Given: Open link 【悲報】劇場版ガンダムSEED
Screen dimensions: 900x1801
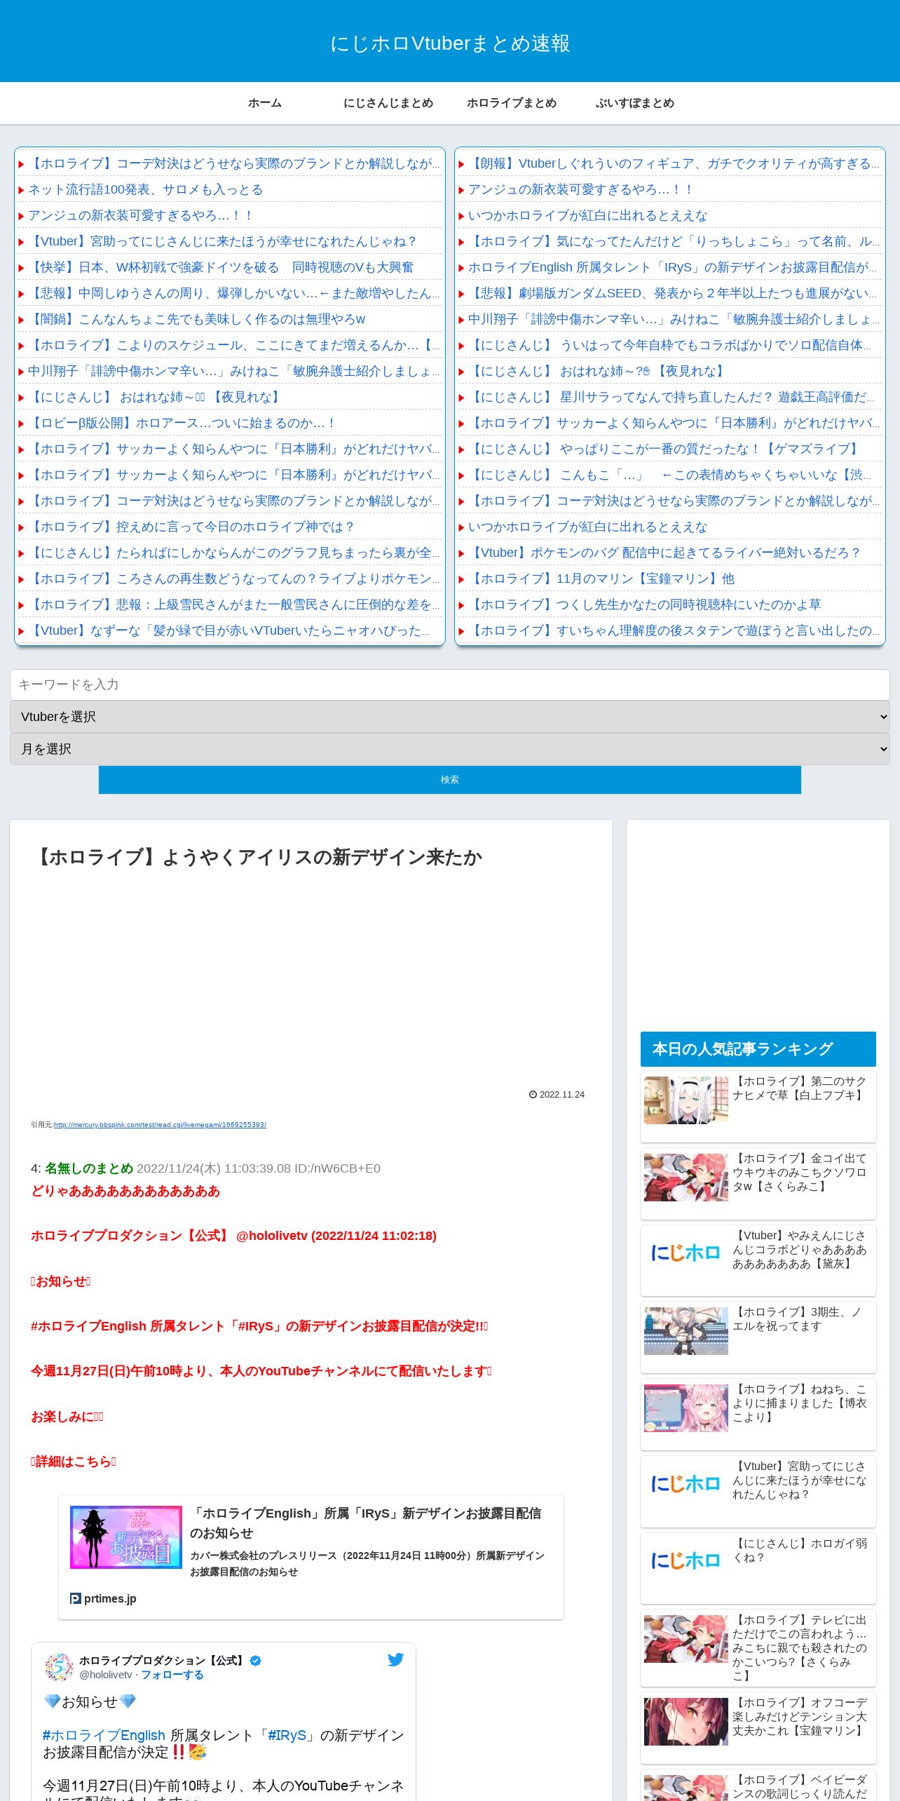Looking at the screenshot, I should coord(672,293).
